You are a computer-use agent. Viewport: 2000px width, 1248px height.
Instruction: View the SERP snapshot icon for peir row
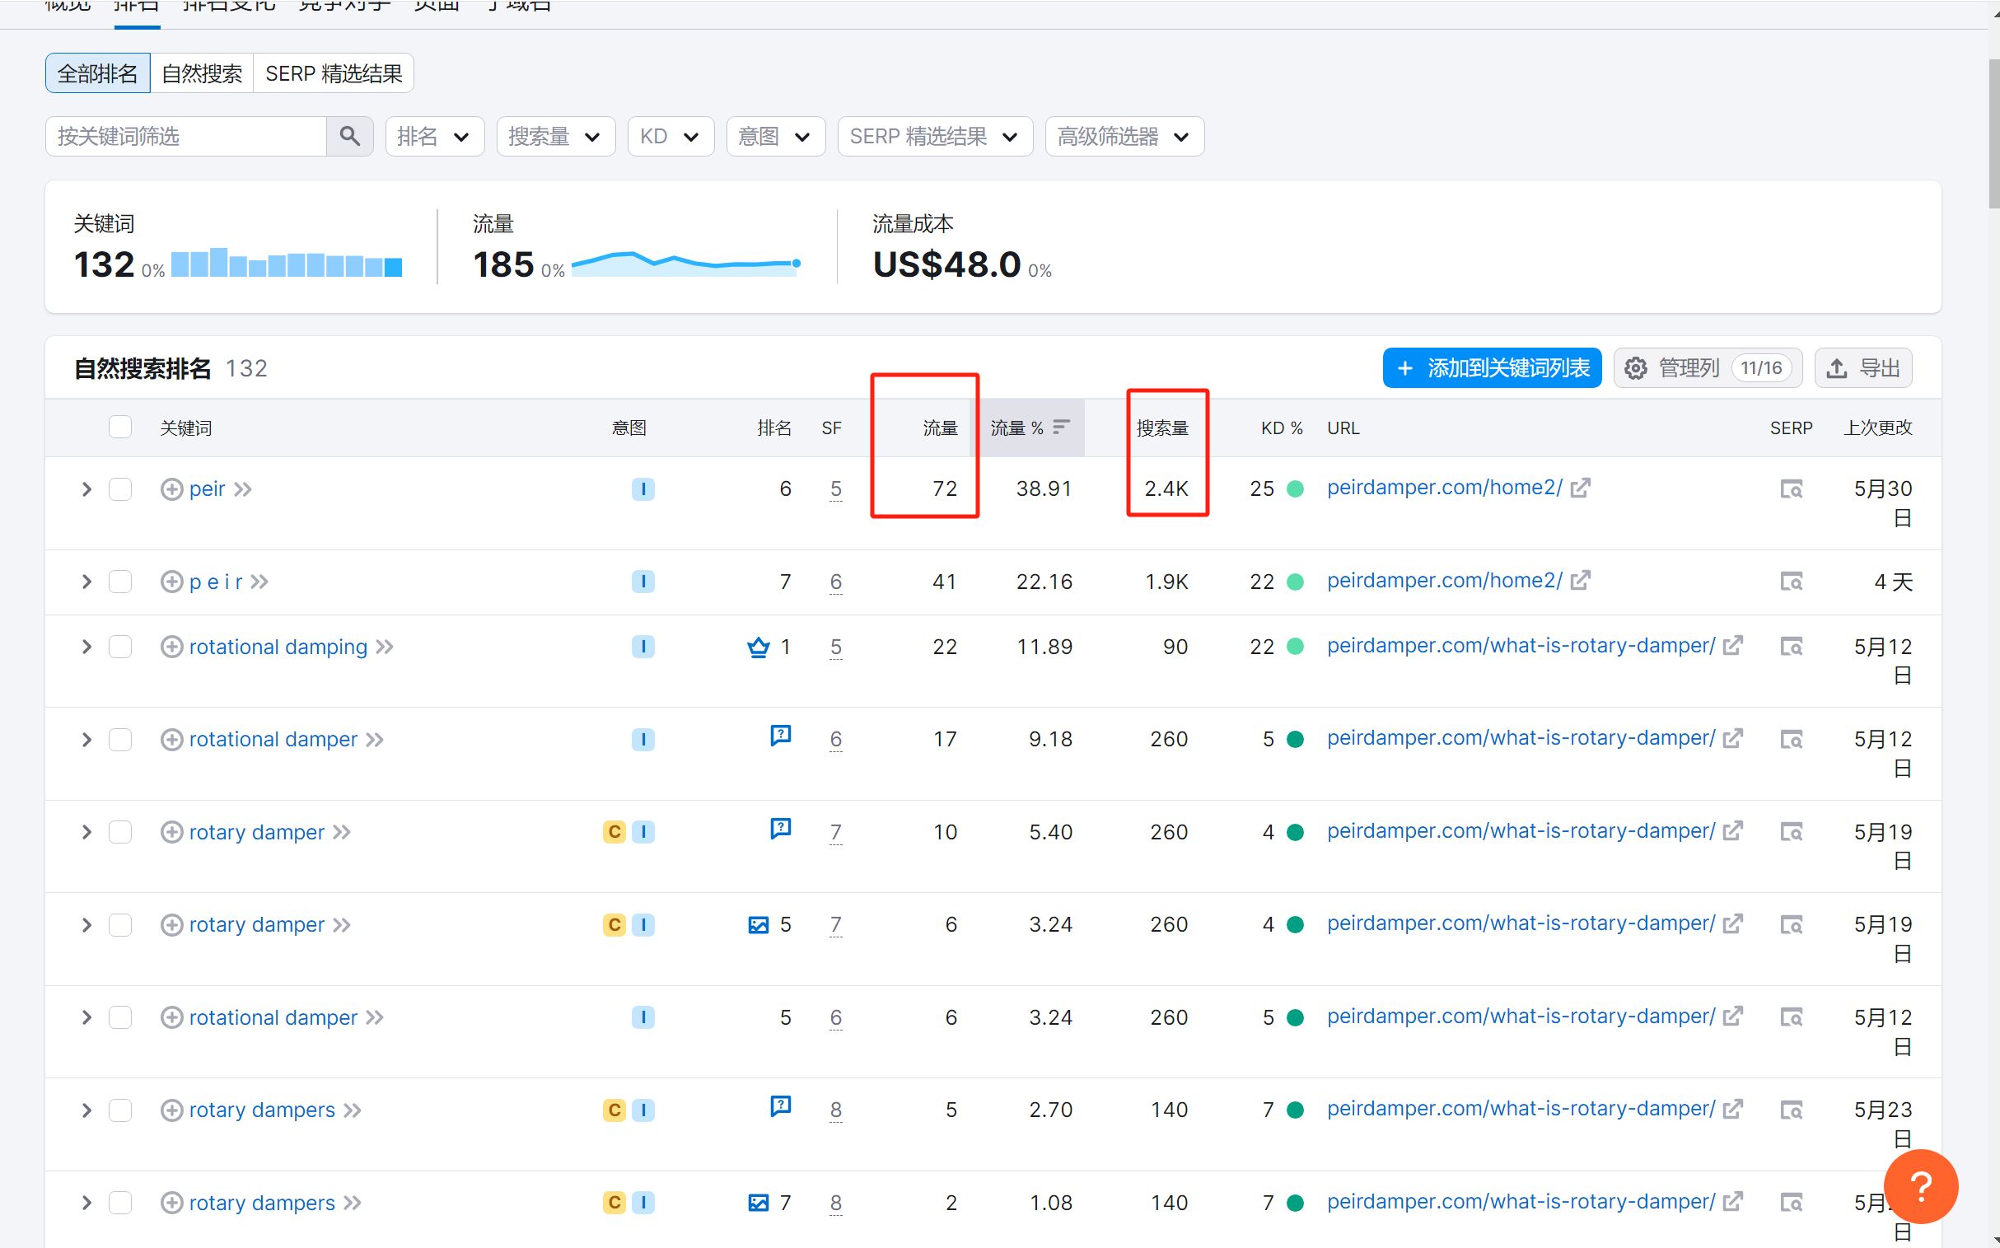(1791, 489)
